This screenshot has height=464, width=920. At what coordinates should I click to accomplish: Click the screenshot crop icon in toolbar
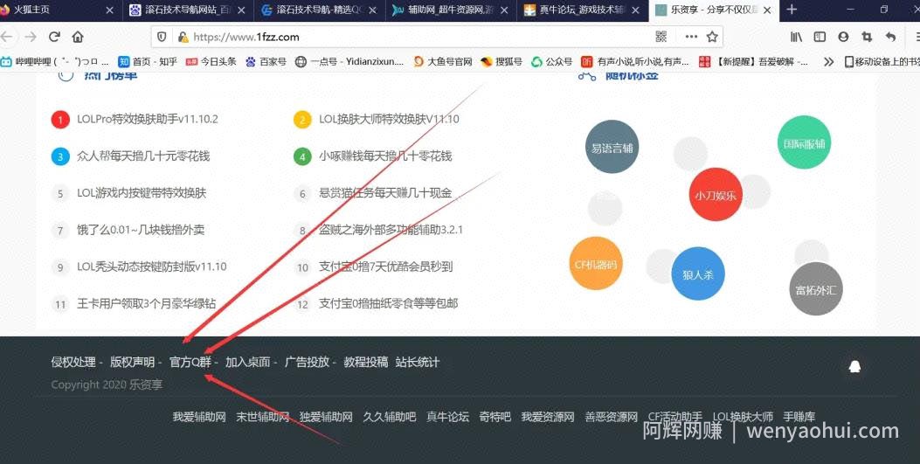coord(867,37)
